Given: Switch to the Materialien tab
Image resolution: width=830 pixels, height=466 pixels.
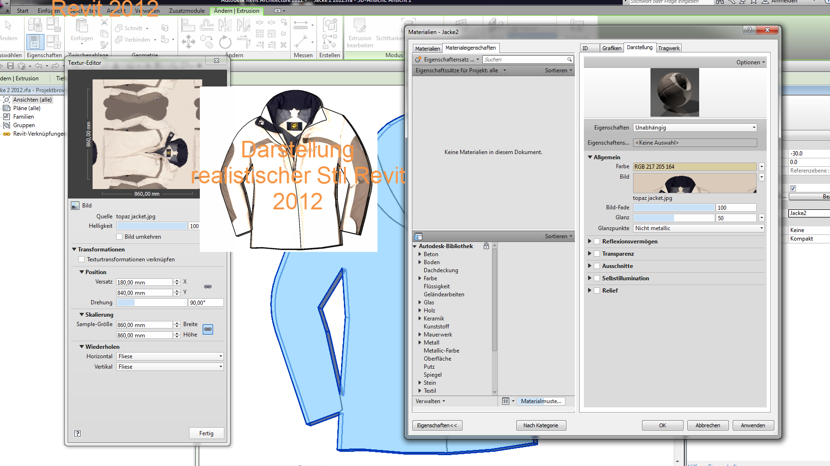Looking at the screenshot, I should (428, 49).
